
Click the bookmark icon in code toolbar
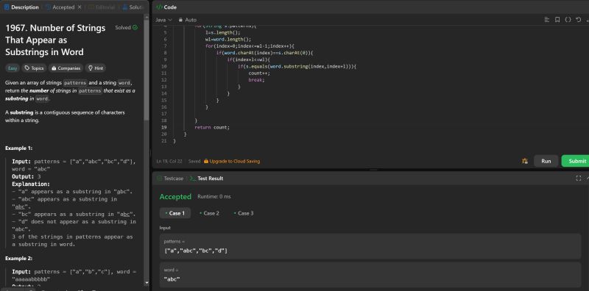coord(557,20)
